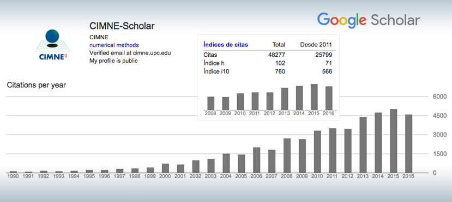Screen dimensions: 452x202
Task: Select the Índice h total value 102
Action: click(280, 63)
